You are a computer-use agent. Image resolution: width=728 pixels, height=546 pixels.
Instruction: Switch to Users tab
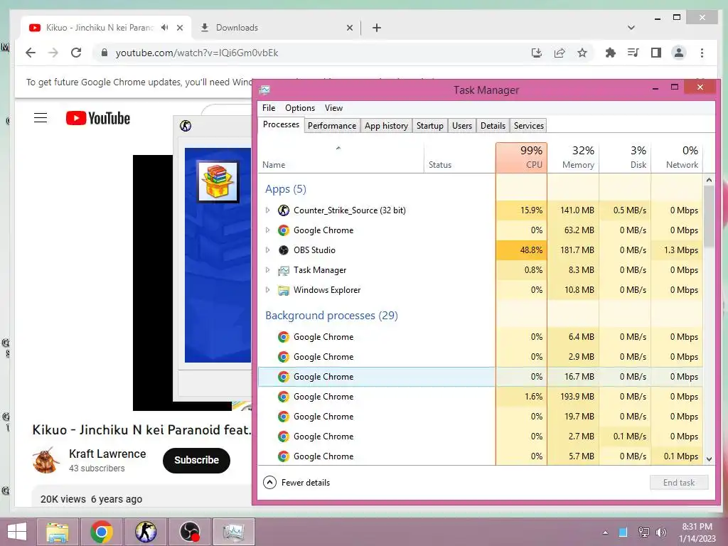462,126
